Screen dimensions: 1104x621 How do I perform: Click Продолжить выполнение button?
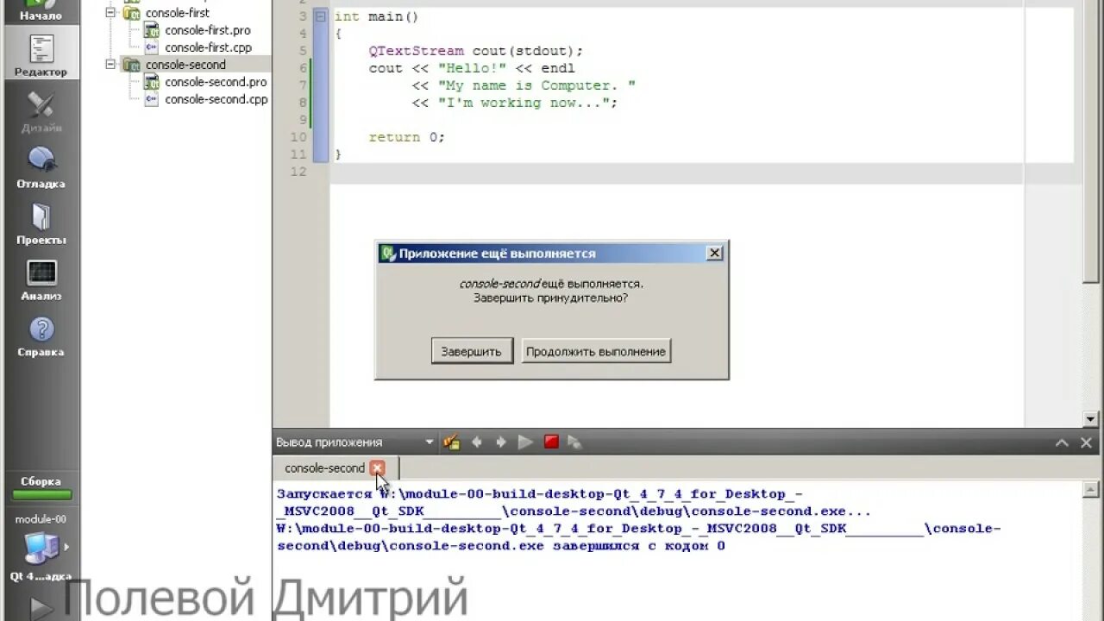coord(596,351)
